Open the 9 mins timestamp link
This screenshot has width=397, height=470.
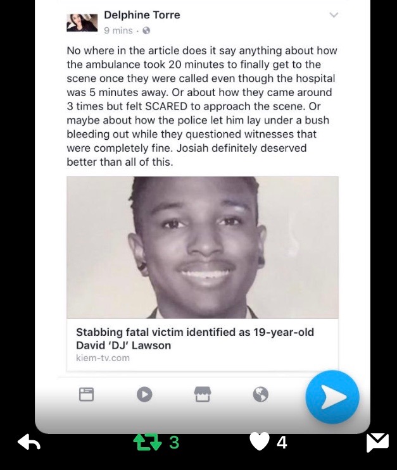pyautogui.click(x=118, y=30)
